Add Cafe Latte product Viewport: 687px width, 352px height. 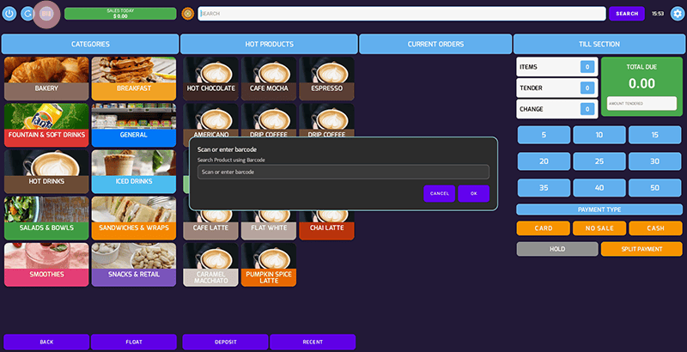pos(210,225)
